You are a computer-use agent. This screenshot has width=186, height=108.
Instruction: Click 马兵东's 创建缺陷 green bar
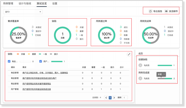coord(165,65)
